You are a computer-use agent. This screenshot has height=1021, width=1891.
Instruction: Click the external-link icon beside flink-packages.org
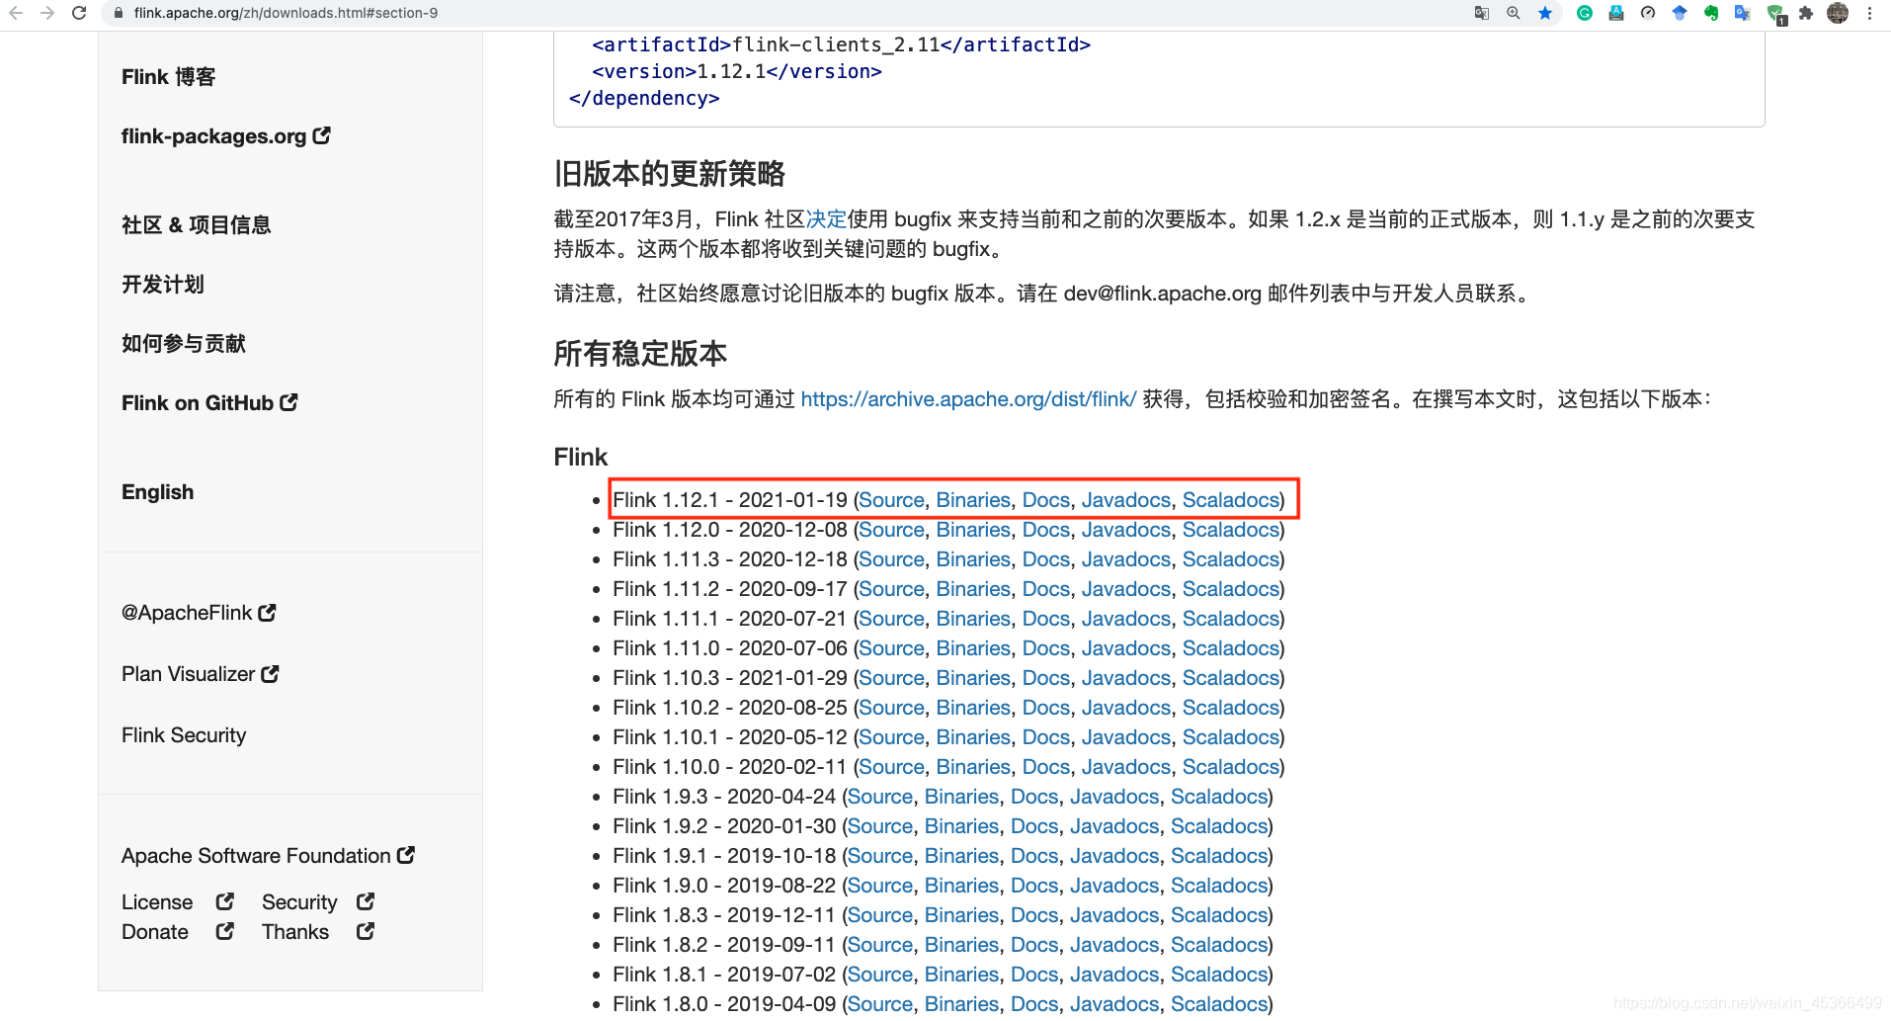point(321,135)
